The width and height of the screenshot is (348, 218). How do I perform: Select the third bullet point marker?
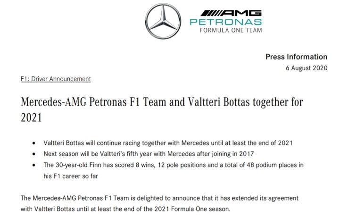[33, 164]
